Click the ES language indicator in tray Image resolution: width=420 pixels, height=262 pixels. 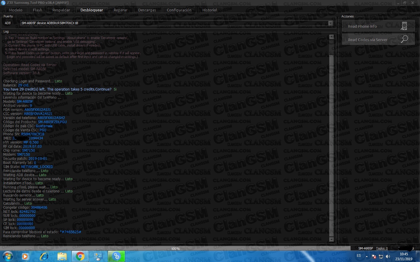(x=359, y=256)
